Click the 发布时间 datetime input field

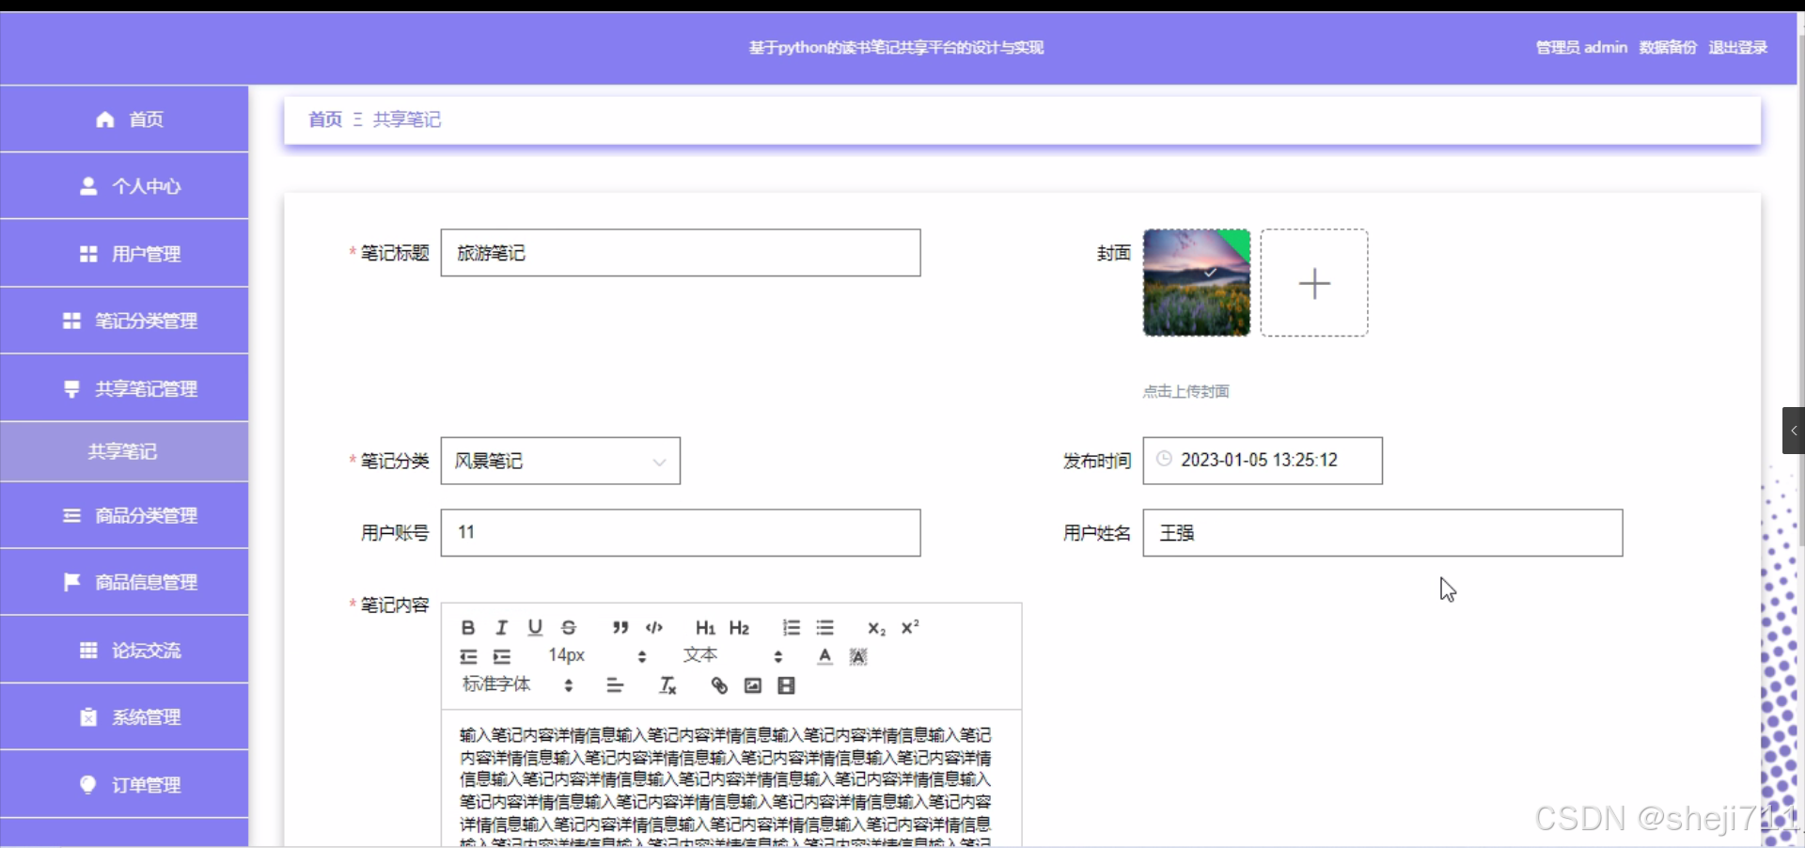(x=1260, y=461)
